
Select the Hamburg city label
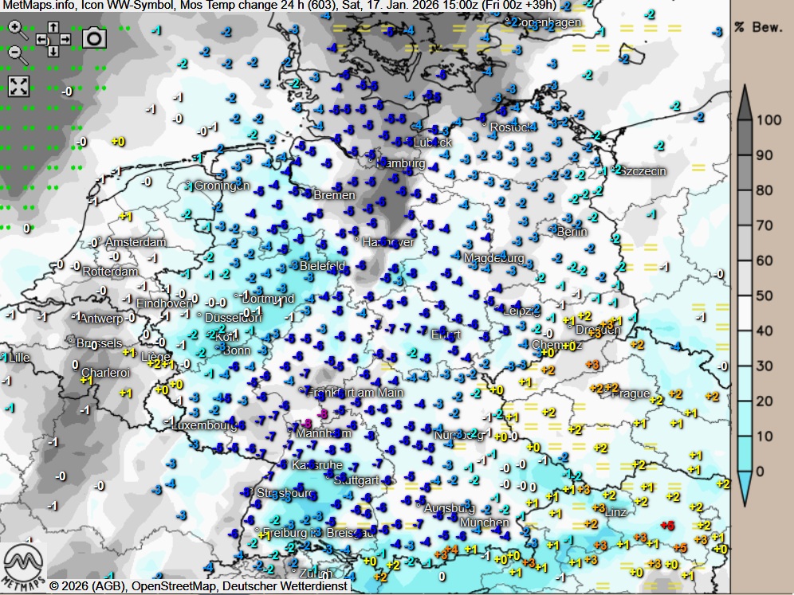point(400,163)
